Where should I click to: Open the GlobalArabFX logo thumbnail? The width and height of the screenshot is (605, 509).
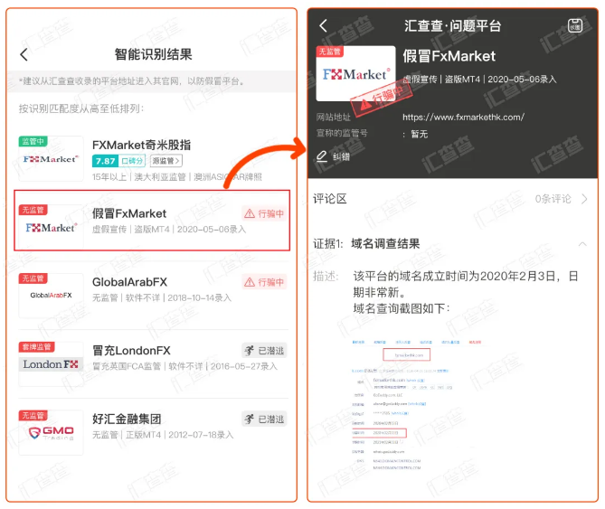pyautogui.click(x=51, y=296)
